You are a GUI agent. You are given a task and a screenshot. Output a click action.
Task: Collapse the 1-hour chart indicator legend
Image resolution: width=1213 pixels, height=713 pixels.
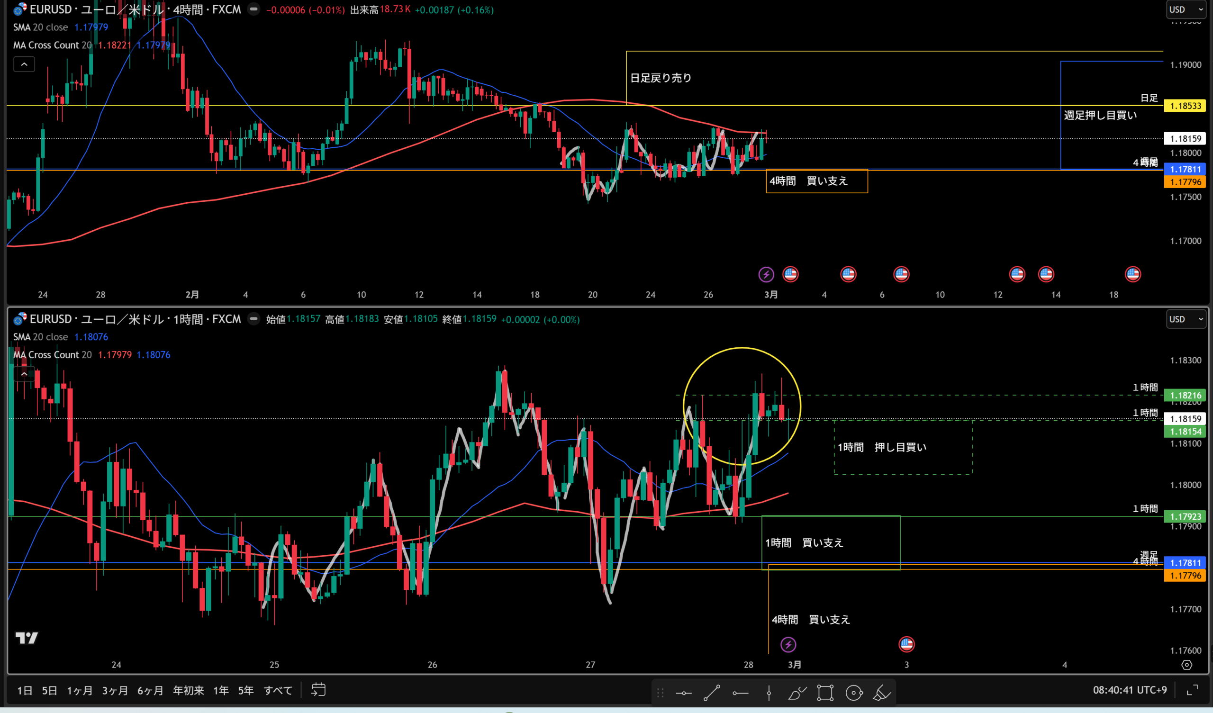pyautogui.click(x=24, y=374)
